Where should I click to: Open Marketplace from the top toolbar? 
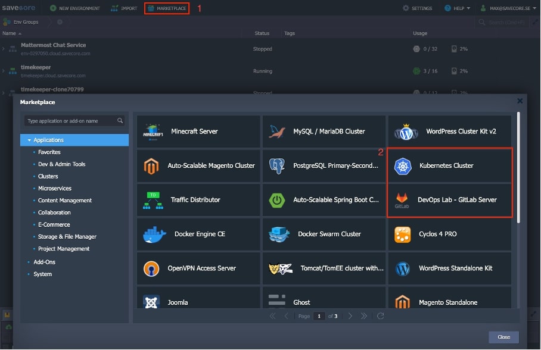pyautogui.click(x=167, y=8)
